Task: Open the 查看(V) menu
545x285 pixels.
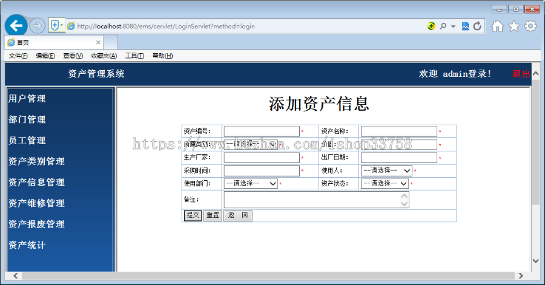Action: pyautogui.click(x=73, y=56)
